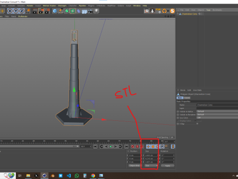Open Blender from the taskbar
The width and height of the screenshot is (238, 179).
[53, 176]
